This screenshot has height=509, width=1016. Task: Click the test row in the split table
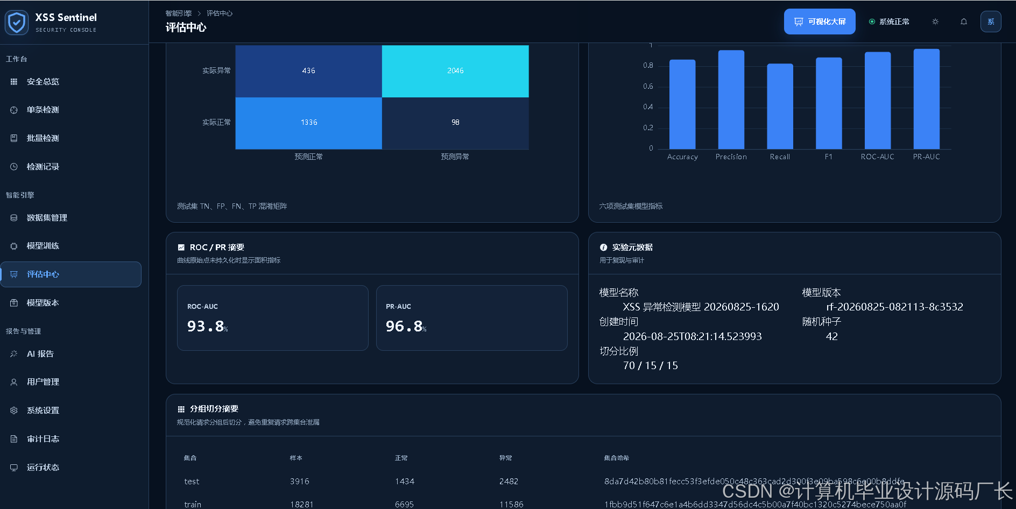tap(583, 482)
